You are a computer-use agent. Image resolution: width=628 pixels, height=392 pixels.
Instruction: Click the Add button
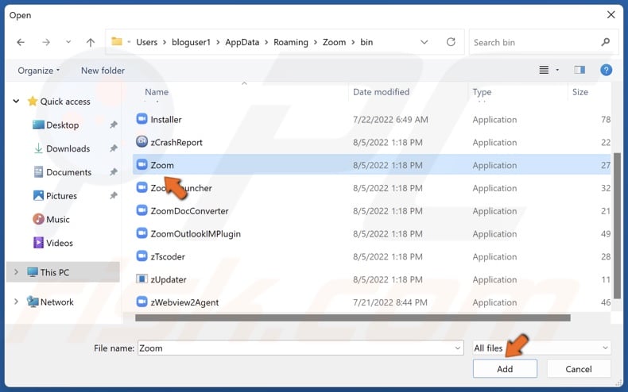click(x=505, y=368)
